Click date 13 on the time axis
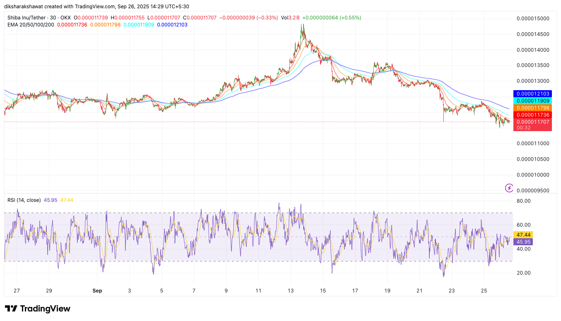561x321 pixels. (x=291, y=291)
